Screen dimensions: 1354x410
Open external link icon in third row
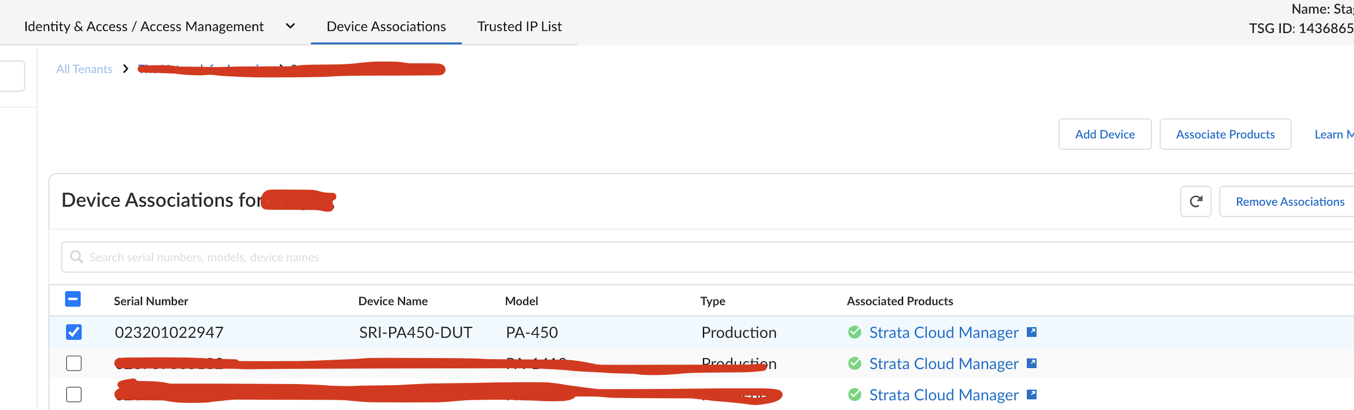1031,395
